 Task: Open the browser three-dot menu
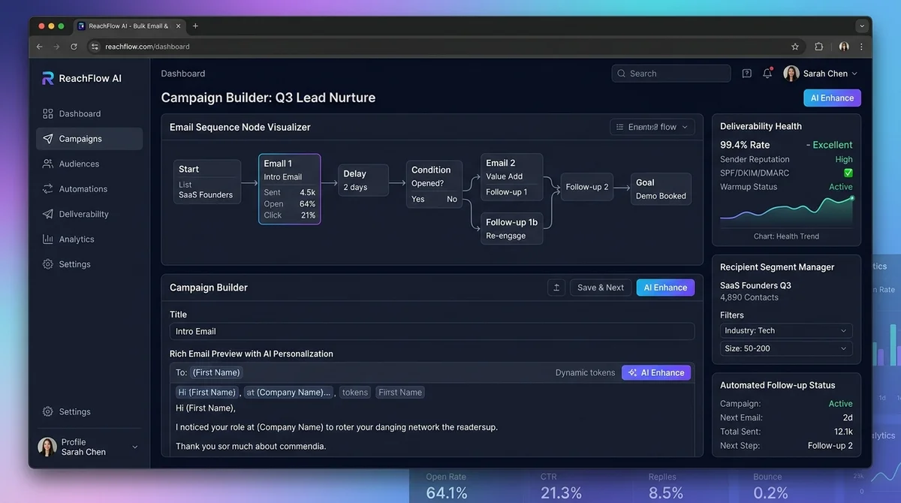pos(861,47)
